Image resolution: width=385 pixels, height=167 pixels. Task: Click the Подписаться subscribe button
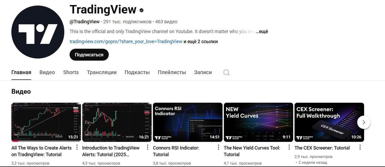click(x=89, y=55)
